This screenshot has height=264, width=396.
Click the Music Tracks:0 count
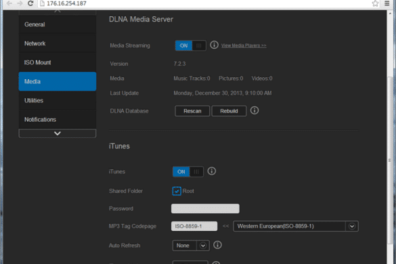[192, 79]
